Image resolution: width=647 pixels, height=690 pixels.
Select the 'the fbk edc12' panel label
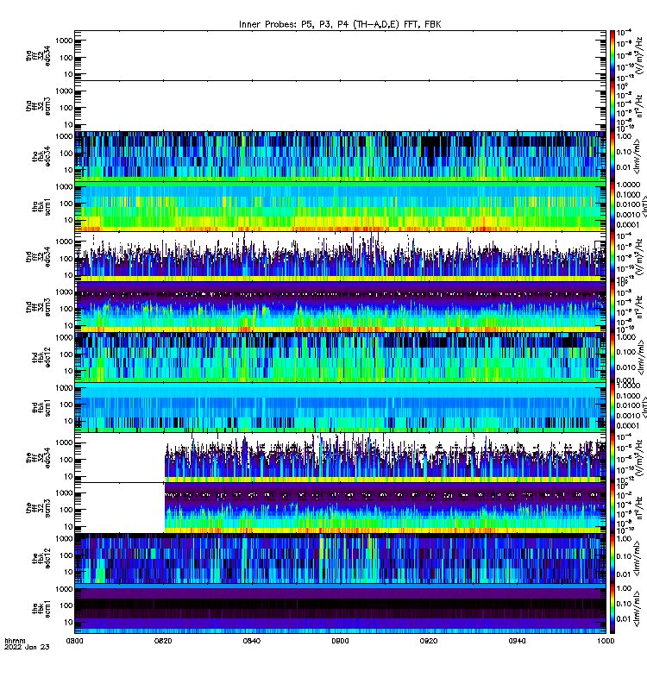pos(41,558)
